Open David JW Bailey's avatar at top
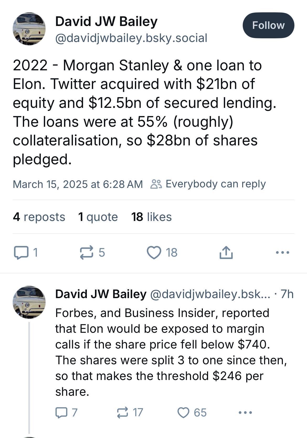Image resolution: width=307 pixels, height=438 pixels. coord(29,29)
